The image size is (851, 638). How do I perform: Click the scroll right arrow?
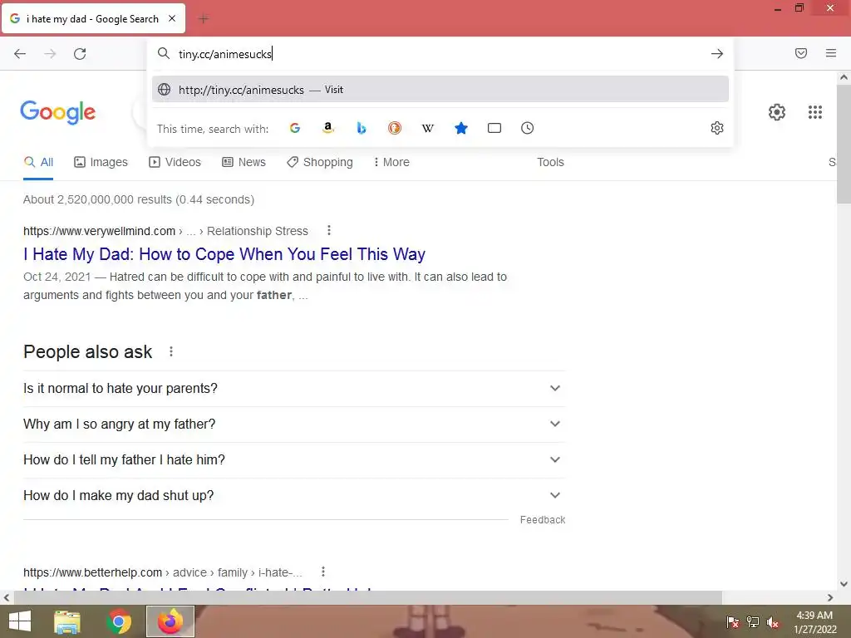click(830, 597)
